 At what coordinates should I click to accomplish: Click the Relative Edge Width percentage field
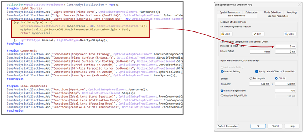(285, 91)
